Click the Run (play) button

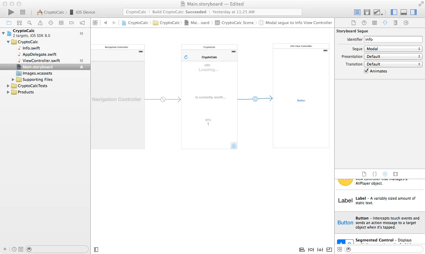point(11,12)
